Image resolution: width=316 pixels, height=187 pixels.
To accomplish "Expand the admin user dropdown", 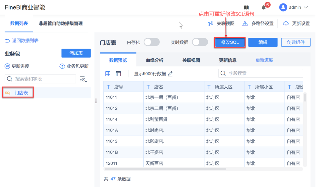I will tap(306, 7).
